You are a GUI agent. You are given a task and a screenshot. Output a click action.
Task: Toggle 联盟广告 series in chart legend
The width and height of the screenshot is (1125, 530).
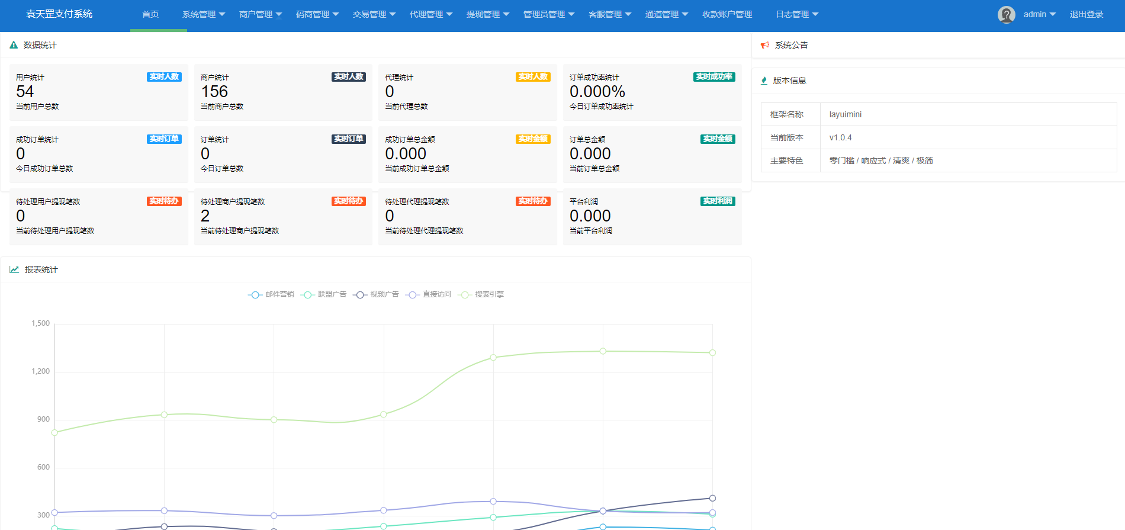324,294
